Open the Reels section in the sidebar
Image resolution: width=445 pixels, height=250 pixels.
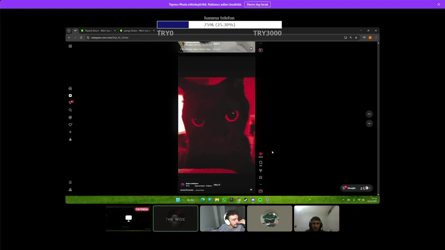(70, 95)
